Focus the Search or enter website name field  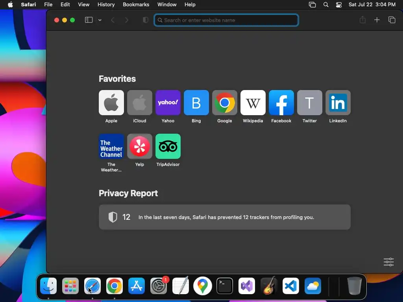[x=226, y=20]
